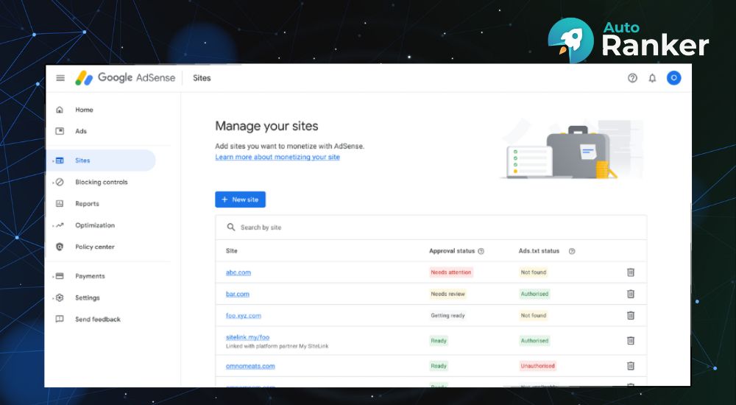Open Payments in the sidebar
Image resolution: width=736 pixels, height=405 pixels.
tap(90, 276)
